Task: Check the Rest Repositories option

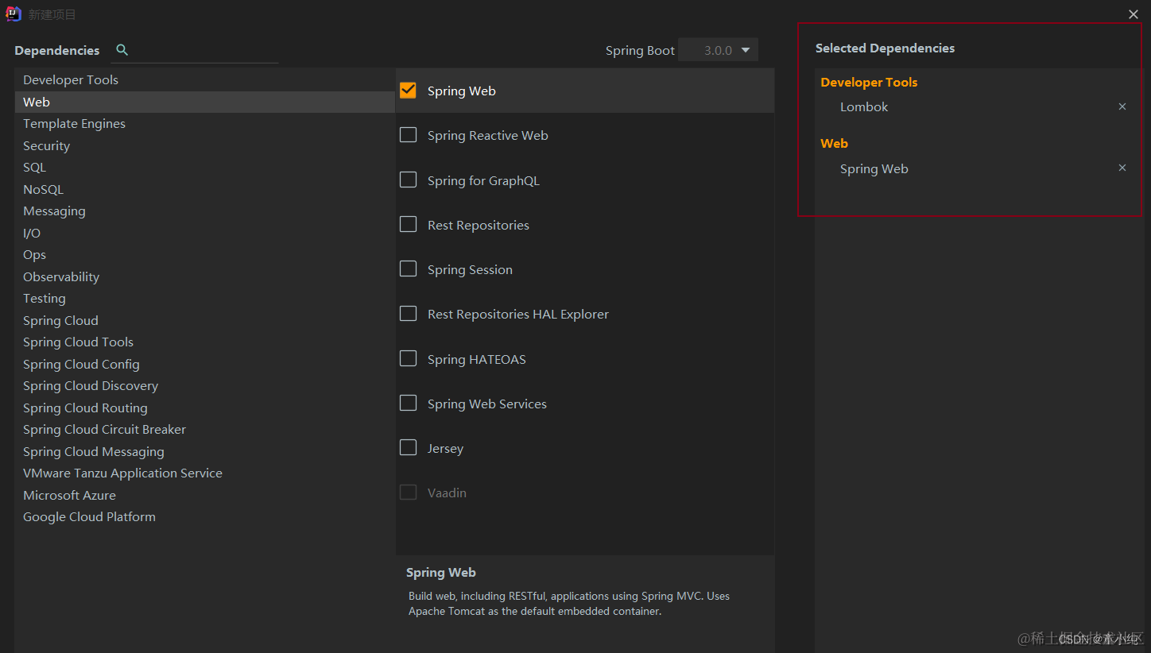Action: (409, 225)
